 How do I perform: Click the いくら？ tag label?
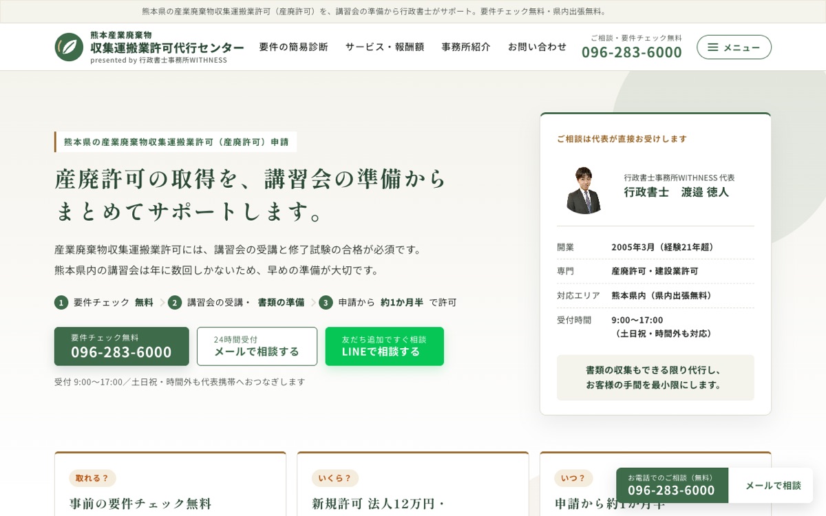click(x=335, y=478)
